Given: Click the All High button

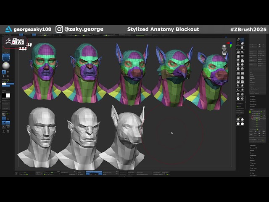Looking at the screenshot, I should tap(261, 53).
